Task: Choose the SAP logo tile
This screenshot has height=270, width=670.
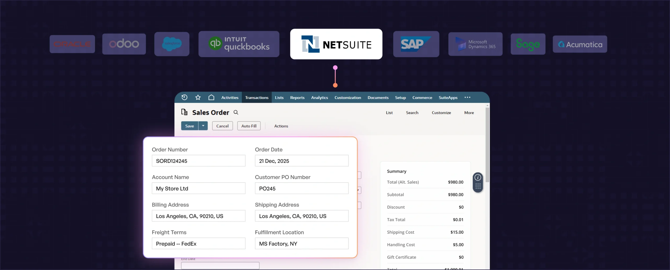Action: point(416,44)
